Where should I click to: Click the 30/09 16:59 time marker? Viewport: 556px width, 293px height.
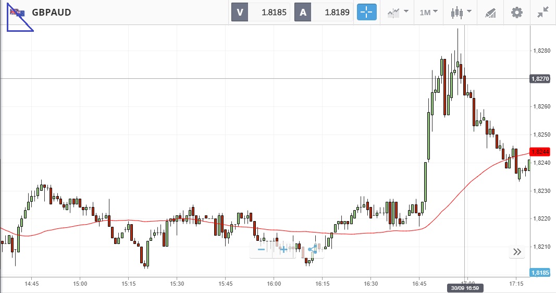click(464, 288)
